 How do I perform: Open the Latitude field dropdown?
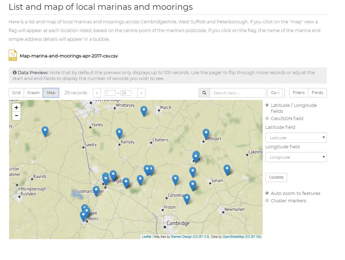296,137
